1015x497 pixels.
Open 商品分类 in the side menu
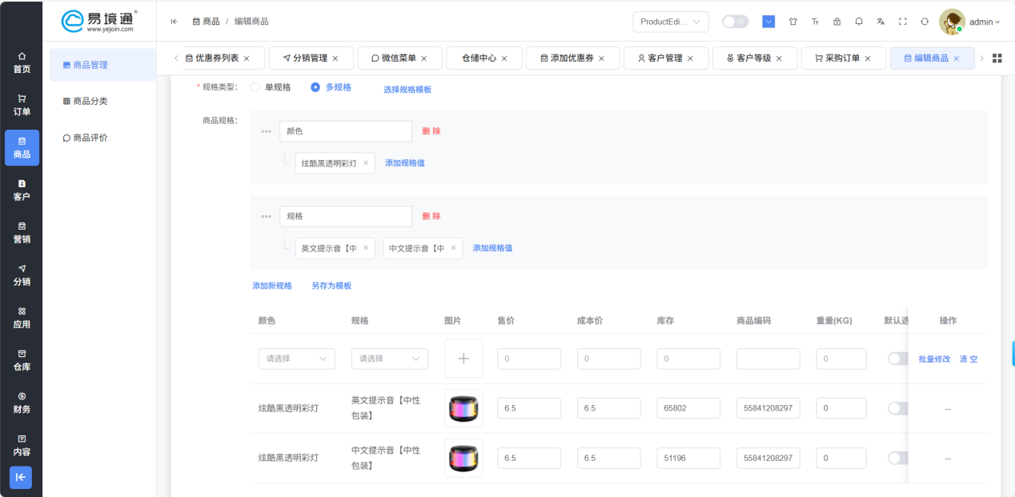[90, 101]
